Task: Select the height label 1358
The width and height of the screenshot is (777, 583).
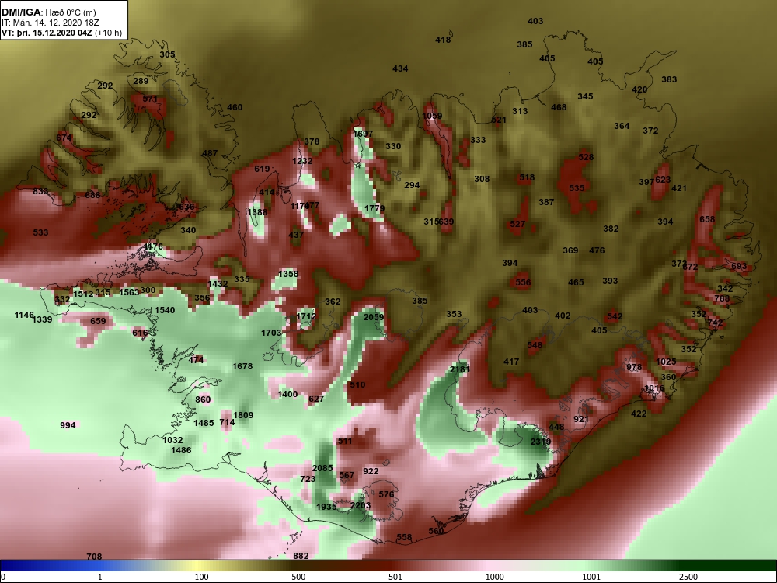Action: pos(288,274)
